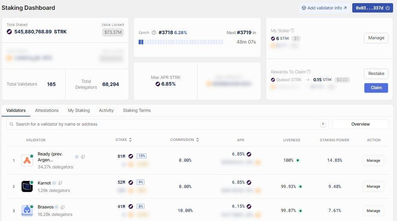
Task: Sort validators by the STAKE column
Action: 124,140
